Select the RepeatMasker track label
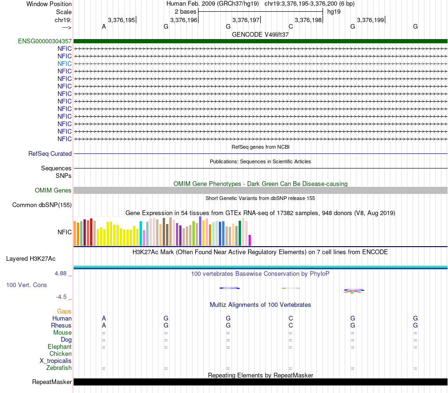The image size is (448, 393). (52, 382)
